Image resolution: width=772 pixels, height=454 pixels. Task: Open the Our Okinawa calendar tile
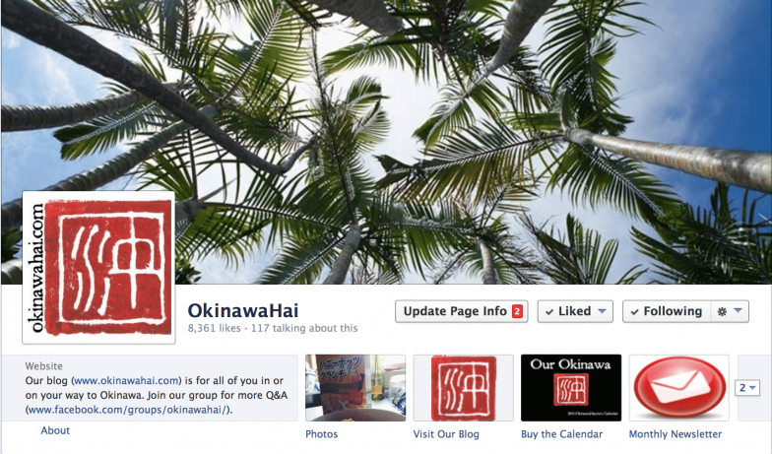click(x=571, y=388)
